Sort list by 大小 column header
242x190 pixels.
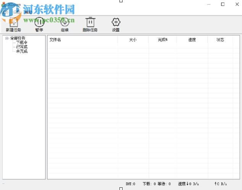(x=133, y=40)
